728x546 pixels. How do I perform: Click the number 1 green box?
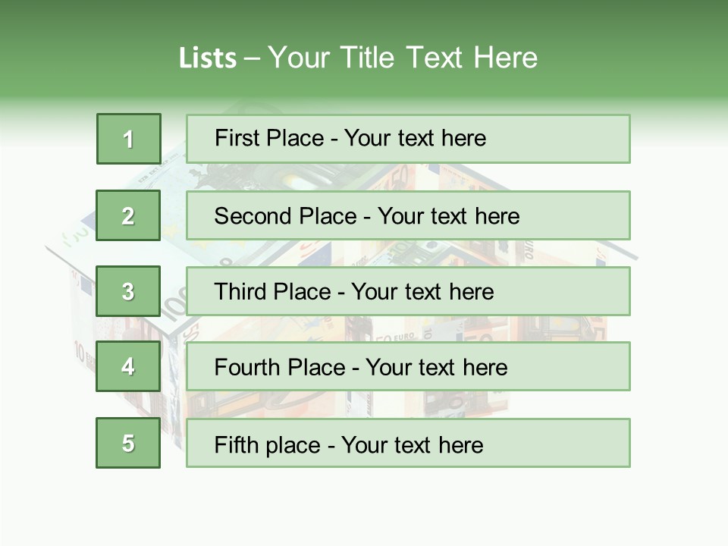(128, 139)
